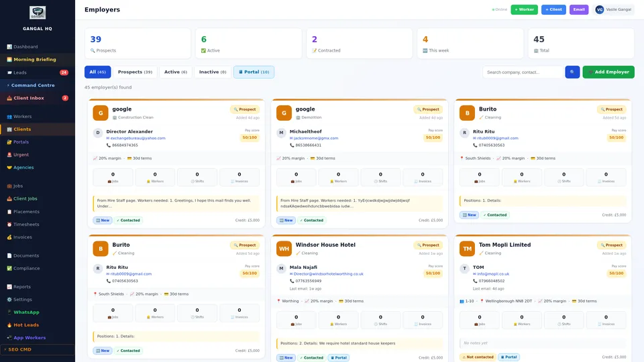Open Client Inbox

point(38,98)
